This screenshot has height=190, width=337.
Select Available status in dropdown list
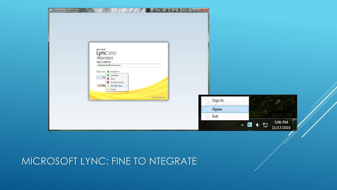click(x=117, y=76)
